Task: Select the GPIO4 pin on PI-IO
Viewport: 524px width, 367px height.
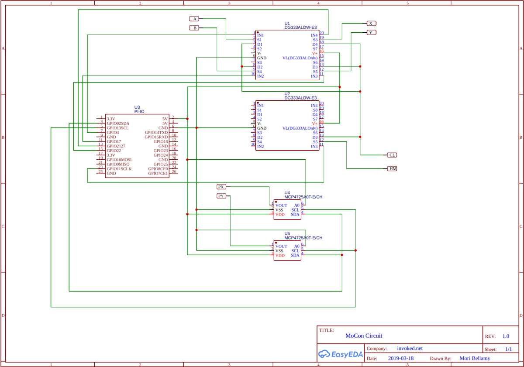Action: [113, 133]
